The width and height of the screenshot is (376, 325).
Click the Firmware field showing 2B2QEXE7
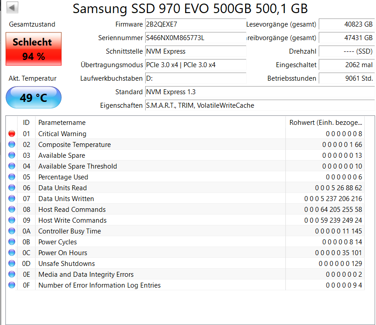click(x=196, y=24)
